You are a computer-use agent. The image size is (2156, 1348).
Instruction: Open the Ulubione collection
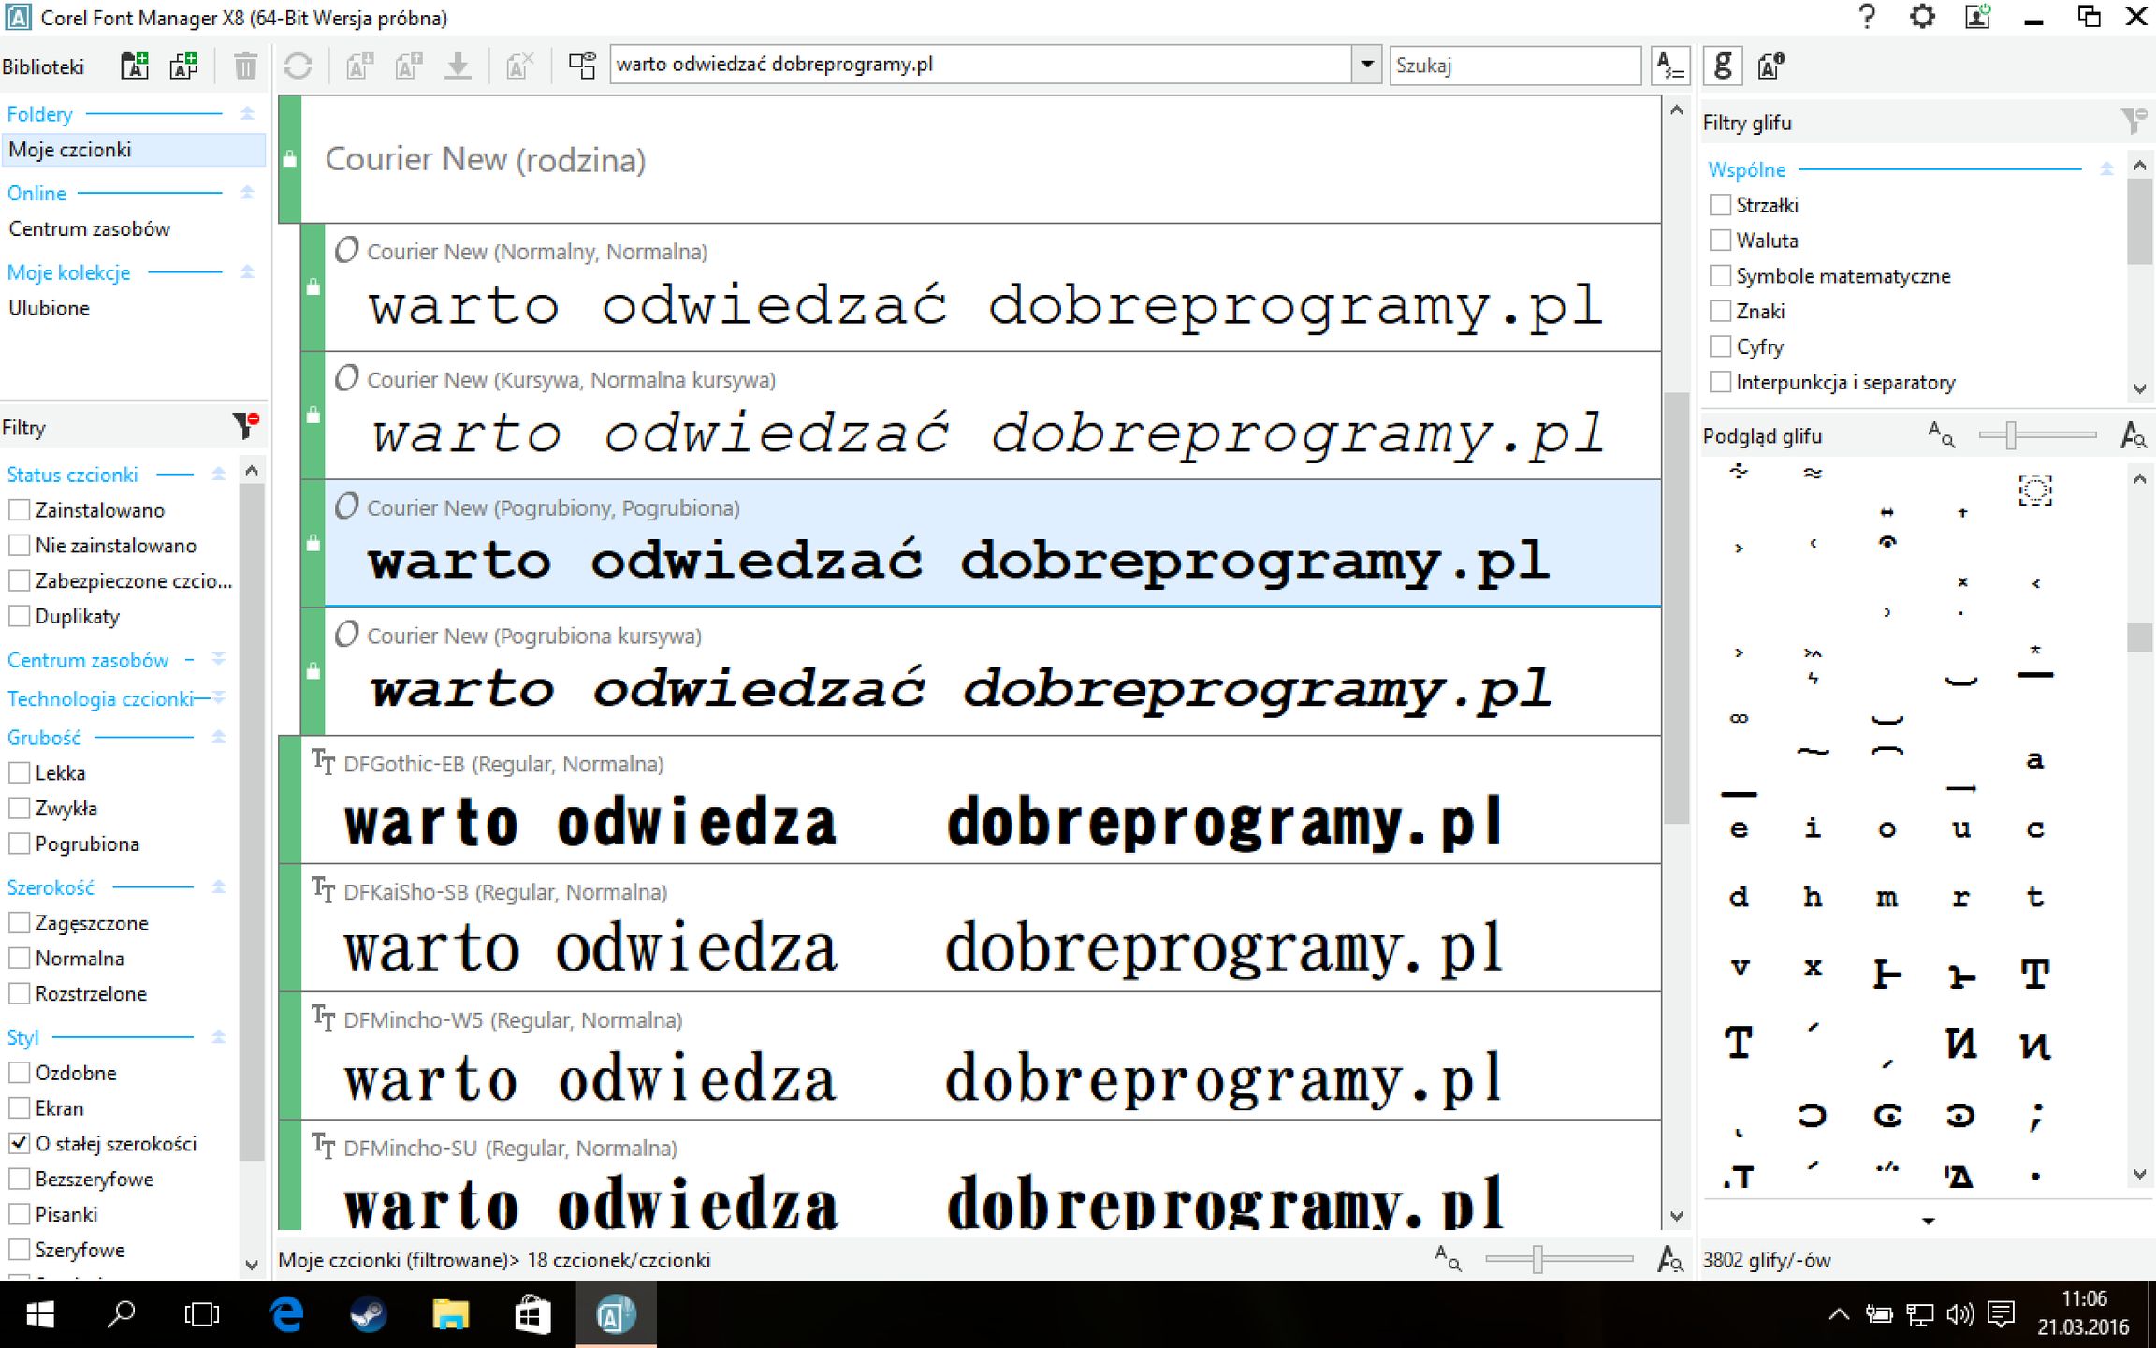(x=47, y=308)
